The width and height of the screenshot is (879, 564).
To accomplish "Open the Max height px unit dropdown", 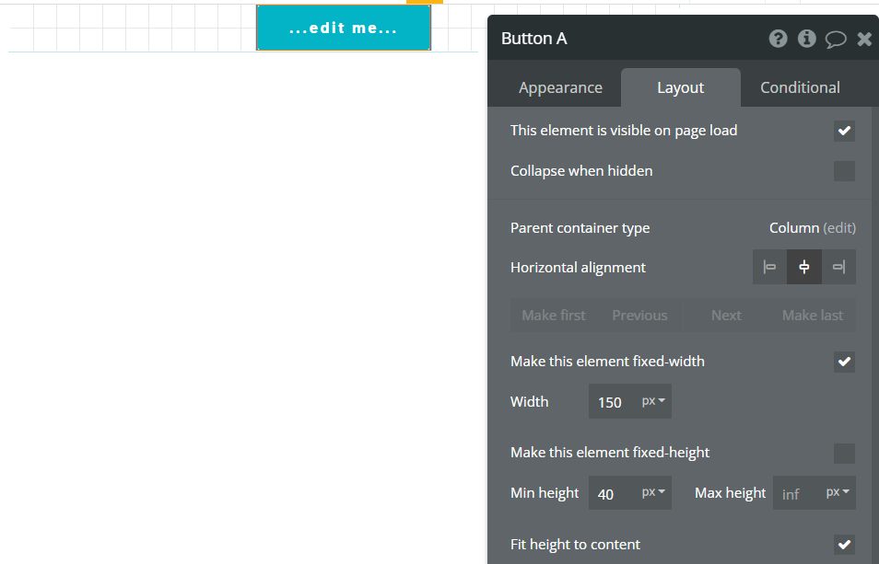I will point(839,493).
